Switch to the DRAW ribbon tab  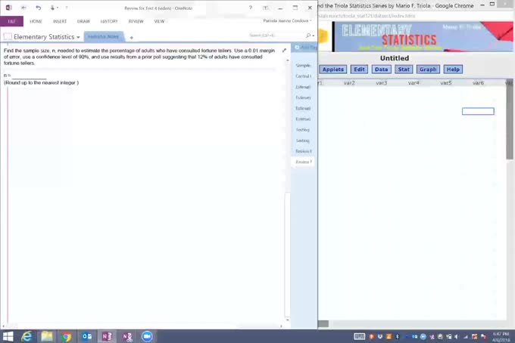pos(83,21)
